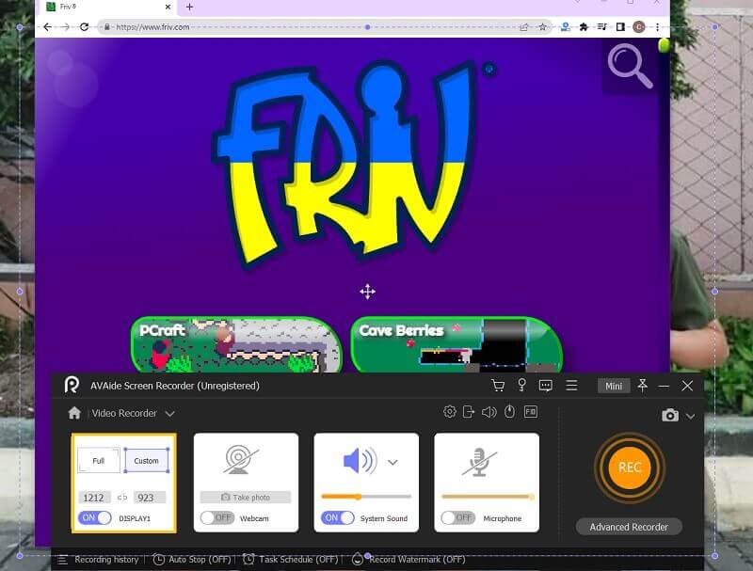Click the move crosshair at region center
Viewport: 753px width, 571px height.
(367, 292)
